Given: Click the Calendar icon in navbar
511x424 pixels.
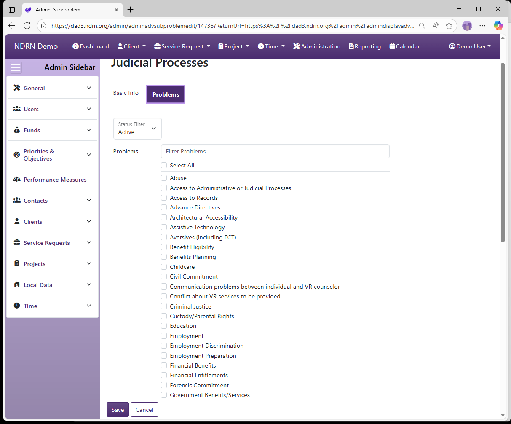Looking at the screenshot, I should point(392,46).
